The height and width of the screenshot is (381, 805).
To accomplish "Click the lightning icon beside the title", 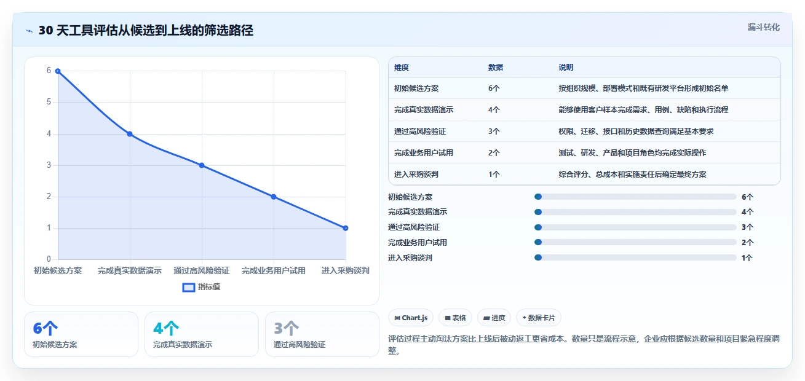I will [x=29, y=31].
